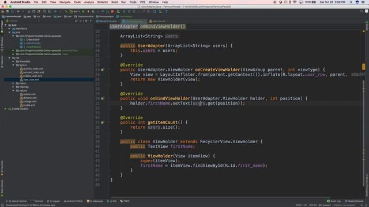Collapse the java folder node
The height and width of the screenshot is (207, 369).
pyautogui.click(x=9, y=32)
